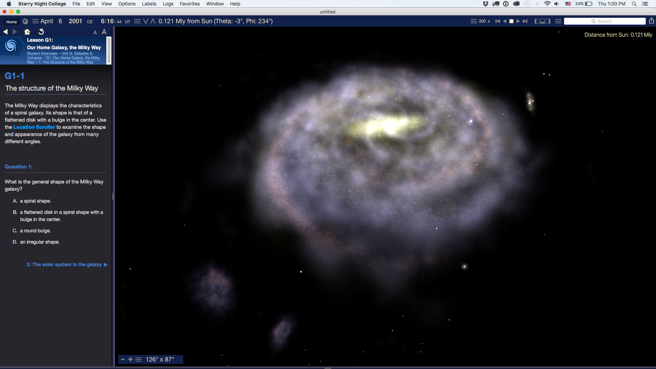Click the share icon beside search
The image size is (656, 369).
tap(651, 21)
